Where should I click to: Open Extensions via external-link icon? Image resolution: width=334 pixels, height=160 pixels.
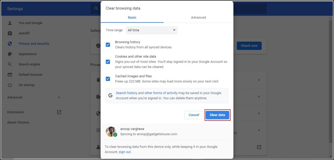[x=59, y=112]
